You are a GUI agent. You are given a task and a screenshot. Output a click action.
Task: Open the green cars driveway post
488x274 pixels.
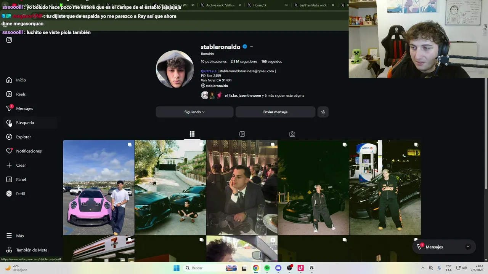point(170,188)
